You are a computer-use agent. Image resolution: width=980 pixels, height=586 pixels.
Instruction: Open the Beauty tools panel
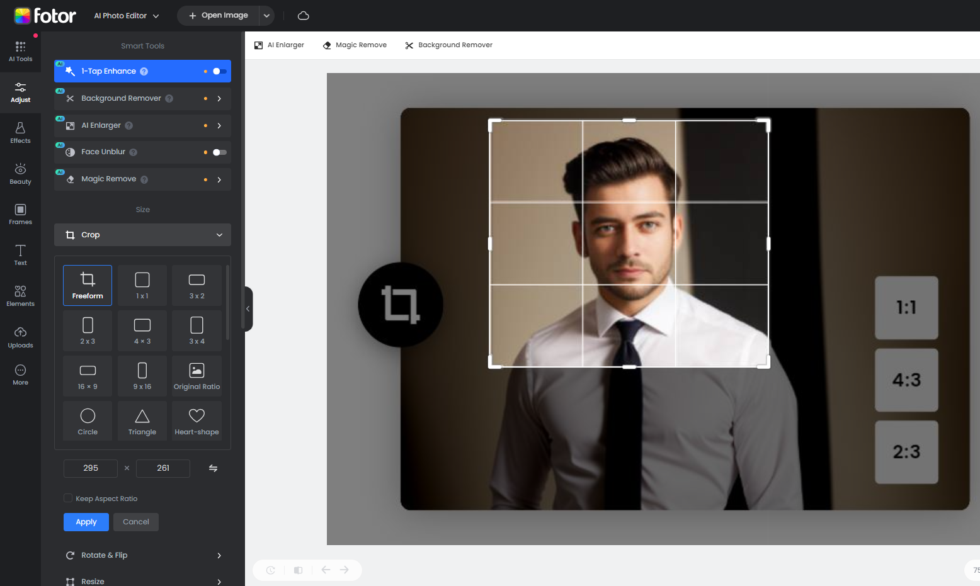[x=20, y=174]
